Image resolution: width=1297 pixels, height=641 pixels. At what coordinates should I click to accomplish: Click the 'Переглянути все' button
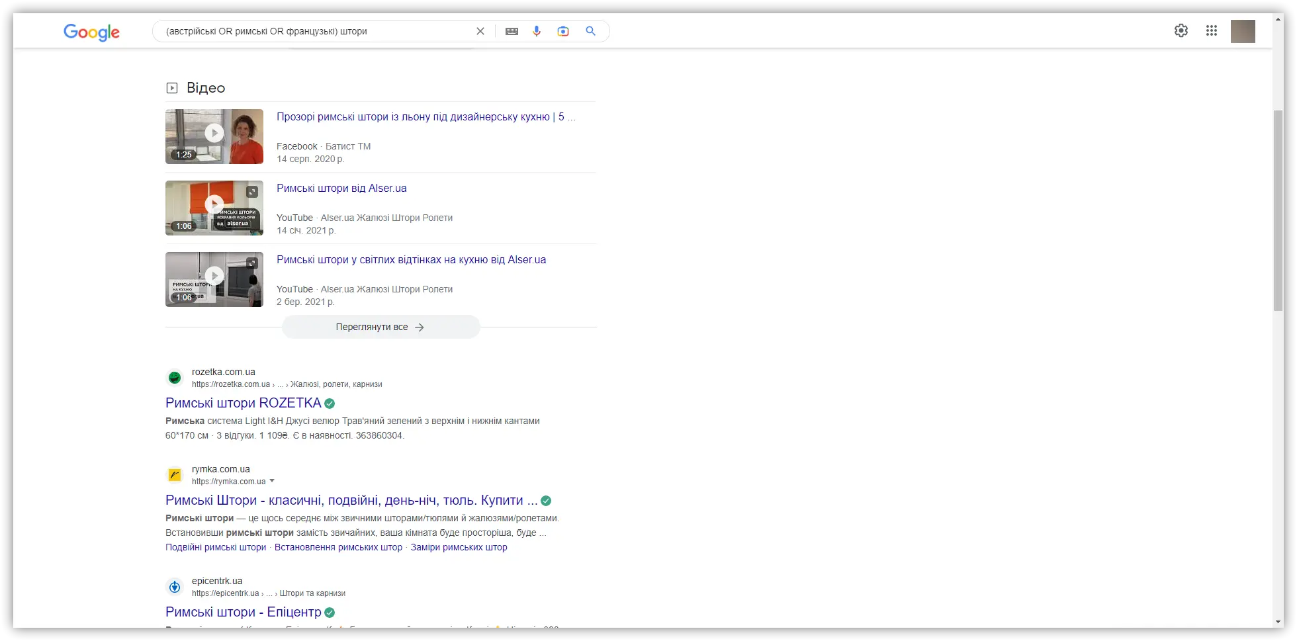point(380,327)
